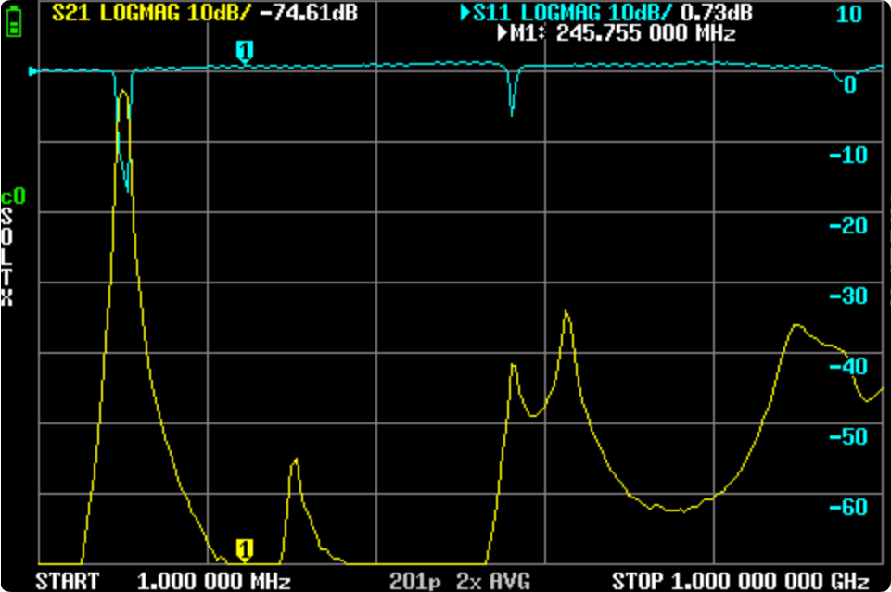Image resolution: width=891 pixels, height=592 pixels.
Task: Select the yellow S21 marker 1 flag
Action: (245, 550)
